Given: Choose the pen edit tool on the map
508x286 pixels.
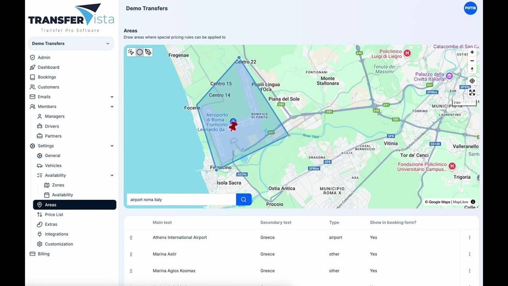Looking at the screenshot, I should tap(148, 52).
